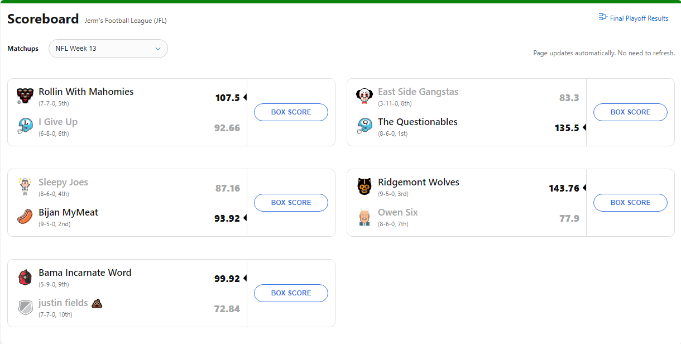
Task: Select the Bama Incarnate Word team name
Action: (x=85, y=273)
